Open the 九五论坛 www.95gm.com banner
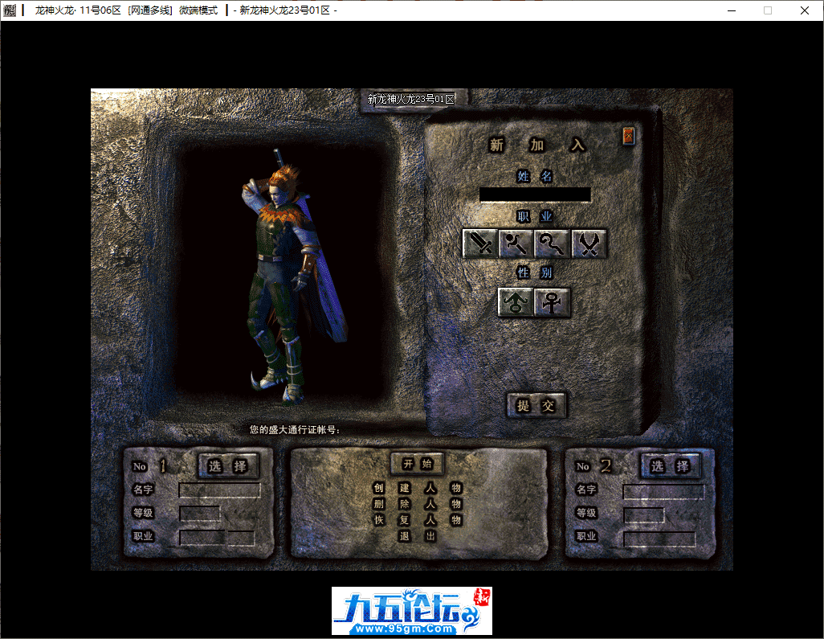Screen dimensions: 824x639 click(x=412, y=611)
